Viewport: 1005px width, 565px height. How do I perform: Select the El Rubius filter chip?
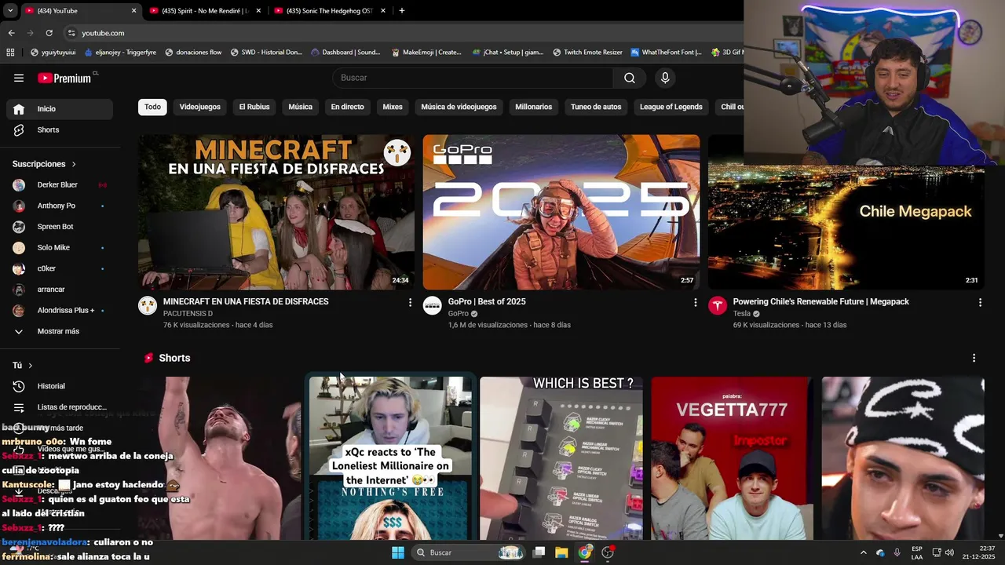click(x=254, y=107)
